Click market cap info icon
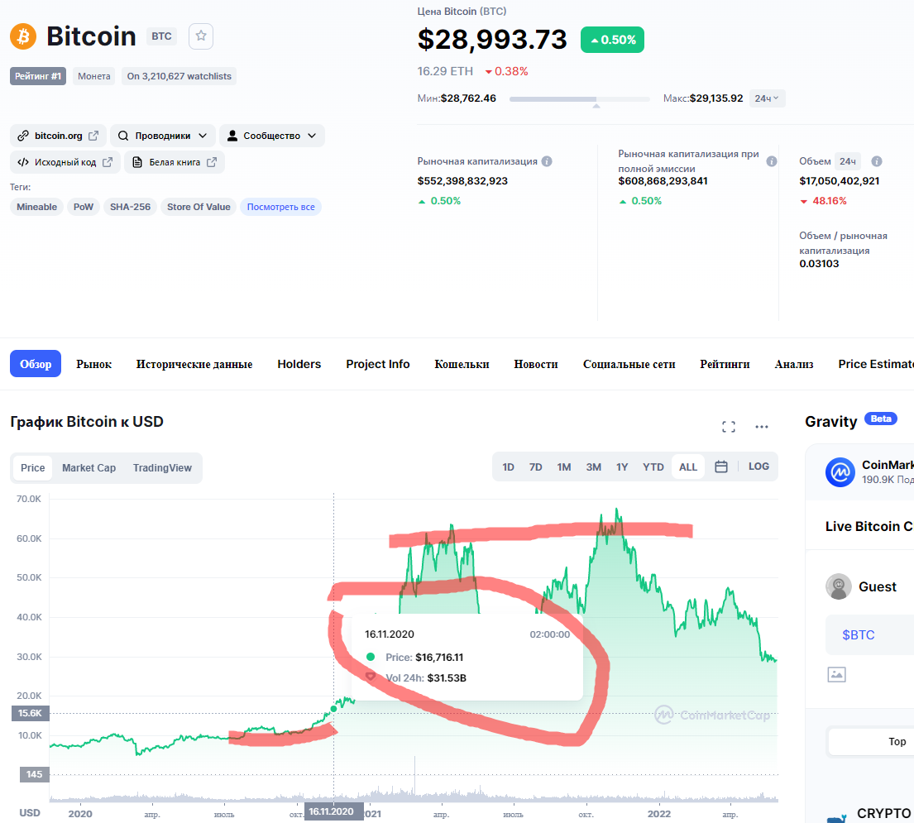Image resolution: width=914 pixels, height=823 pixels. pos(547,161)
